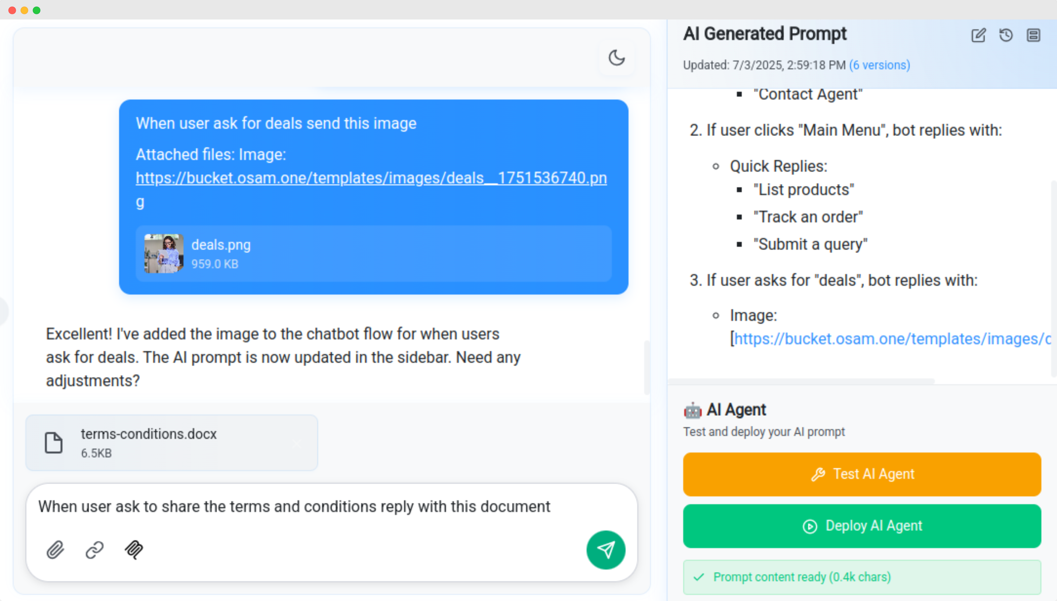
Task: Click the multi-clip attachments icon
Action: 134,550
